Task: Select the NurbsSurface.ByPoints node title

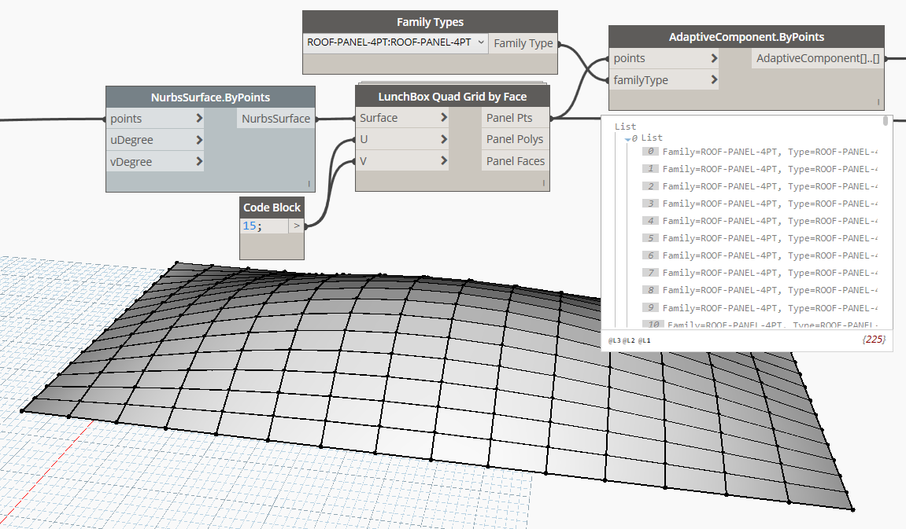Action: tap(210, 97)
